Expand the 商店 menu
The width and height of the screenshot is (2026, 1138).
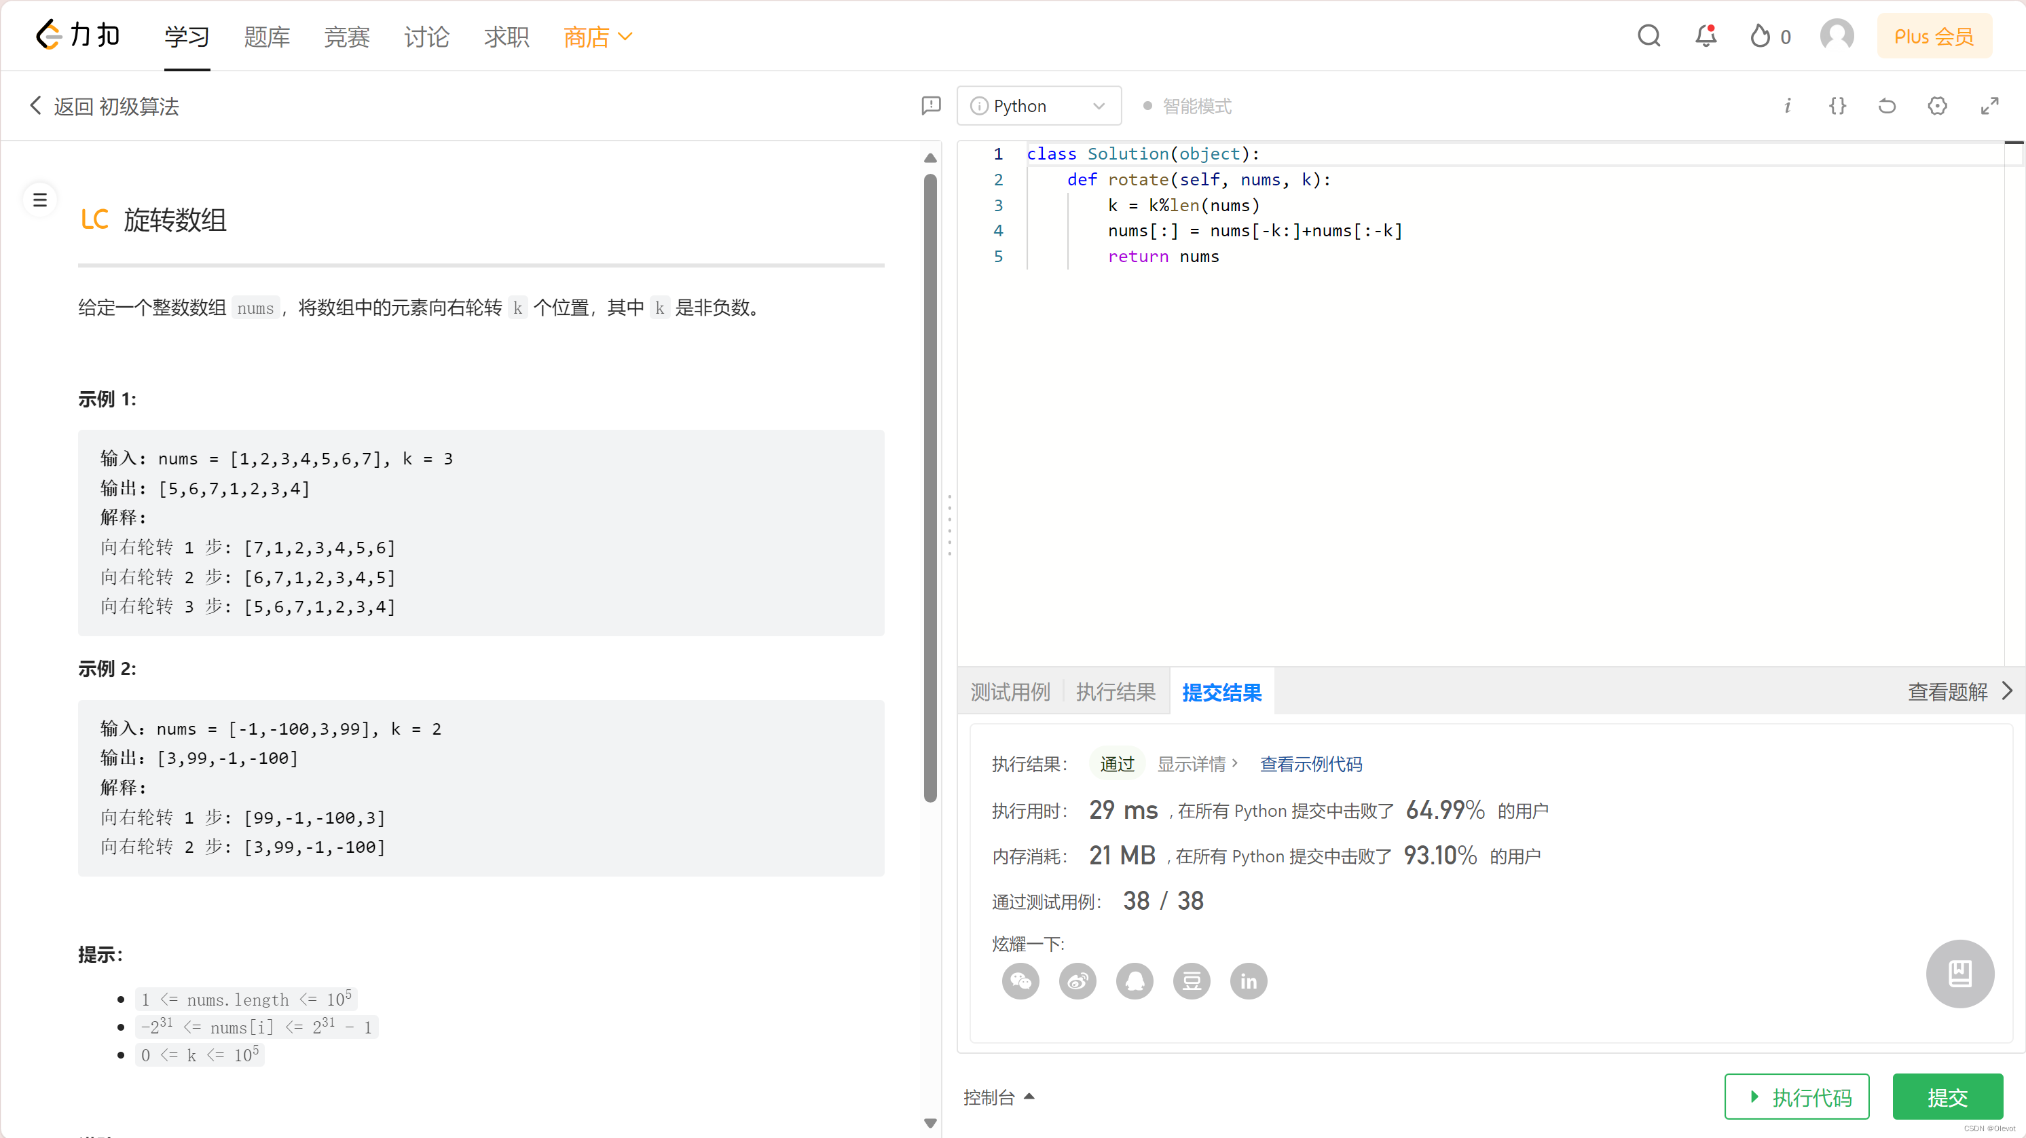pos(597,36)
